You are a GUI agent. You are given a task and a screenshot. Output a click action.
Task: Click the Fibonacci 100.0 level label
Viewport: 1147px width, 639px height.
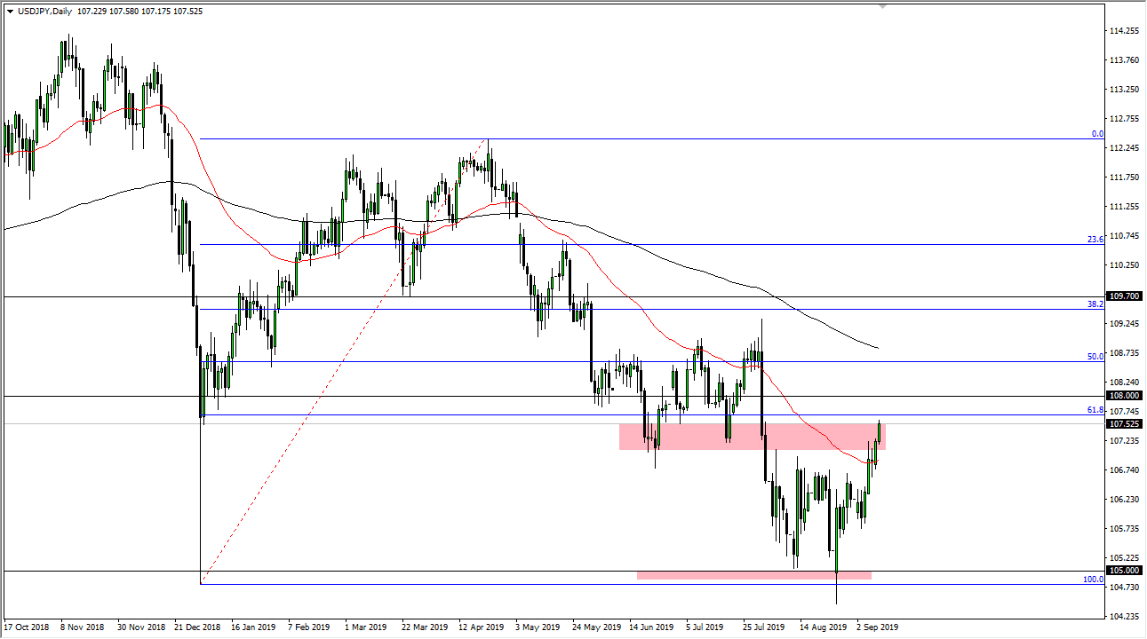click(1094, 580)
